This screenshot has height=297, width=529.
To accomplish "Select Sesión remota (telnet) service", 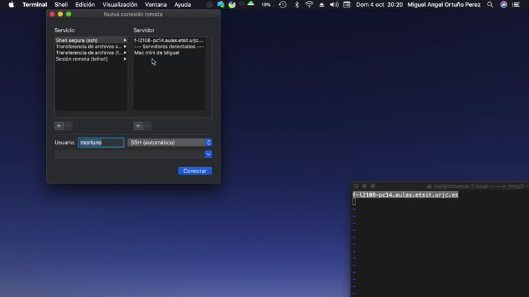I will click(91, 58).
